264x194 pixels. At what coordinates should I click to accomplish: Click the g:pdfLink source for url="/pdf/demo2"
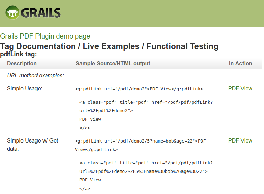tap(139, 89)
